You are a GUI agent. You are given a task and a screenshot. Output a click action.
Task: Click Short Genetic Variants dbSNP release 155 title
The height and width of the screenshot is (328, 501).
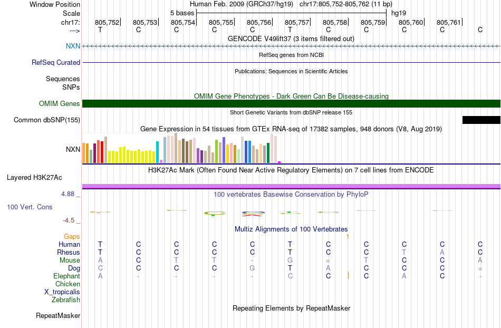pyautogui.click(x=291, y=112)
